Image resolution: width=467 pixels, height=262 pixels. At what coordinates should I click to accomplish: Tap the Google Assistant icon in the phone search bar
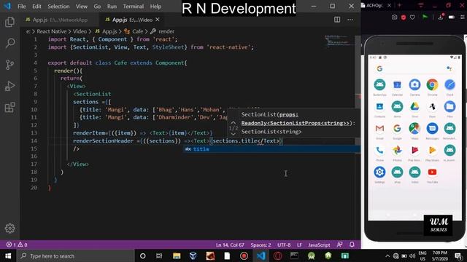(449, 68)
